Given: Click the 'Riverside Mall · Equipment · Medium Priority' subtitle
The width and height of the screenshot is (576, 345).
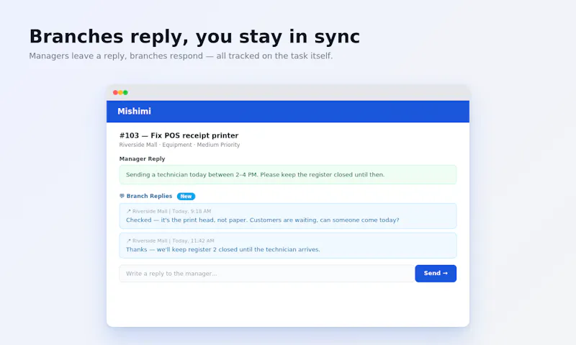Looking at the screenshot, I should tap(179, 145).
